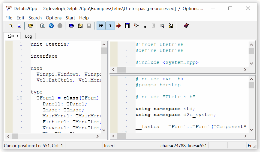Click left arrow of Pascal pane horizontal scrollbar
Viewport: 260px width, 152px height.
pyautogui.click(x=8, y=136)
